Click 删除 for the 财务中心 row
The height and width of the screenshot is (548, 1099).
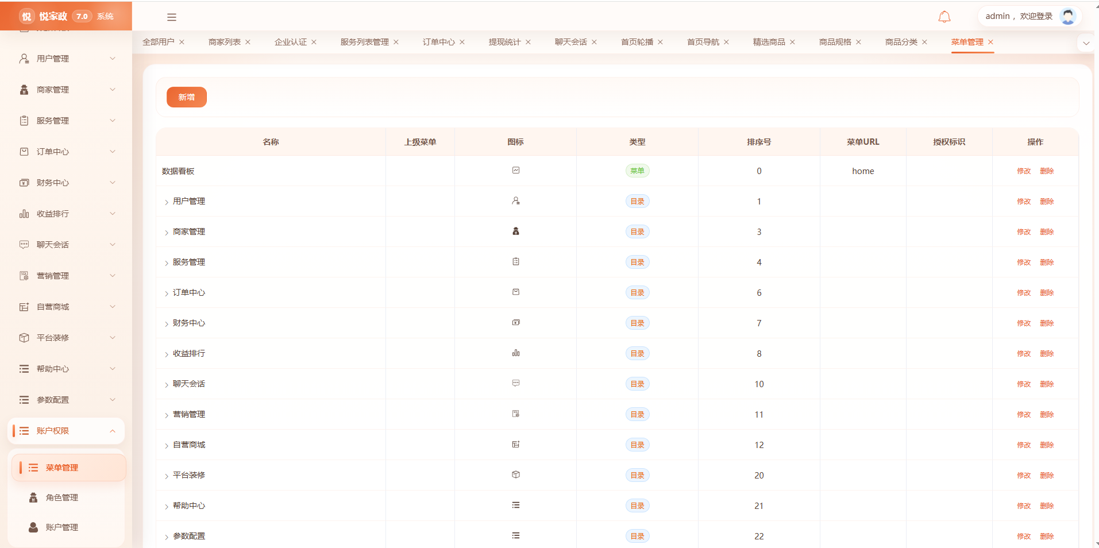pos(1047,323)
